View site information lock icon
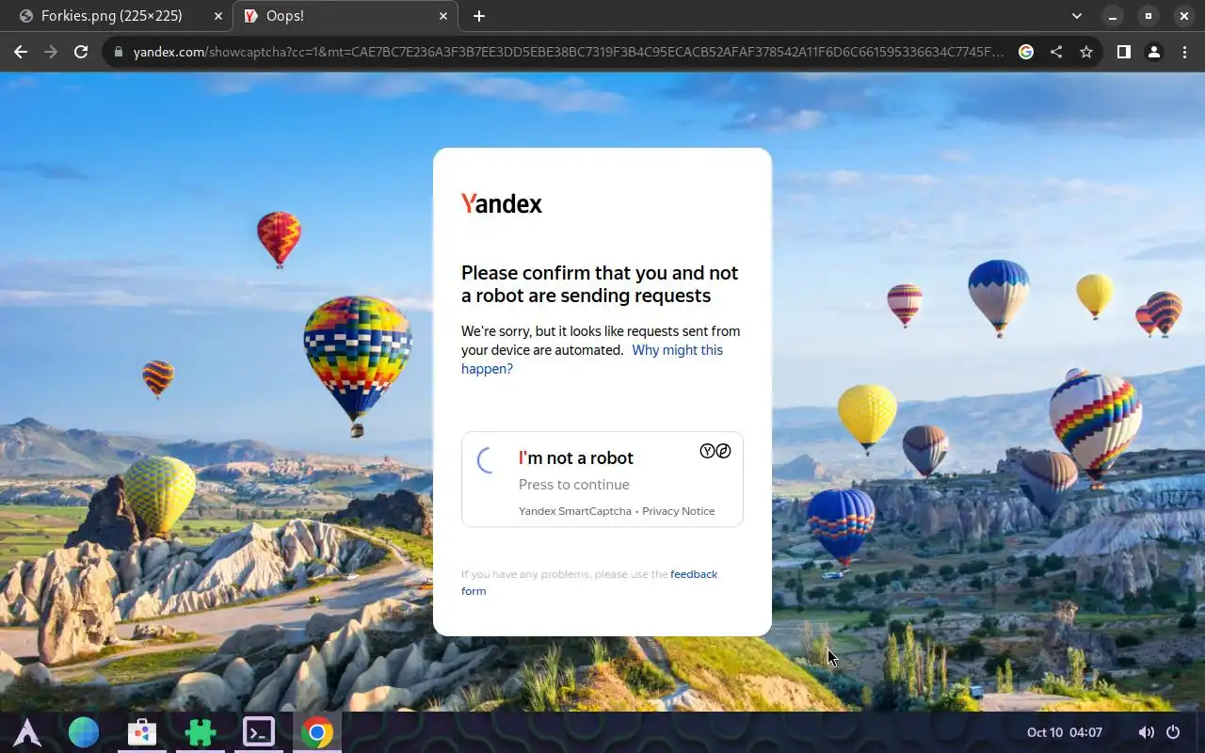 (x=118, y=52)
